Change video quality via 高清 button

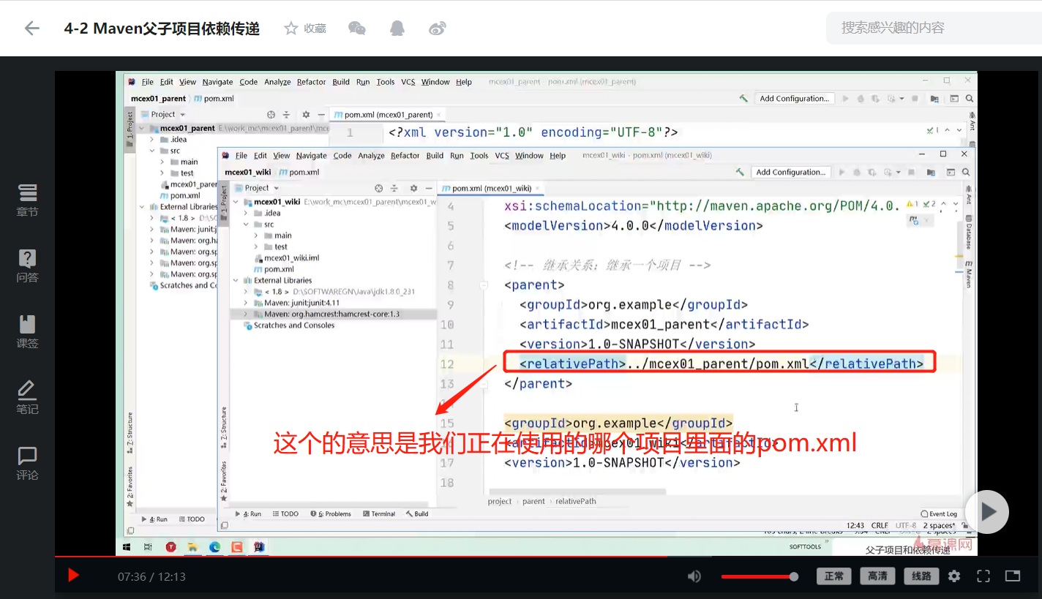(x=878, y=576)
